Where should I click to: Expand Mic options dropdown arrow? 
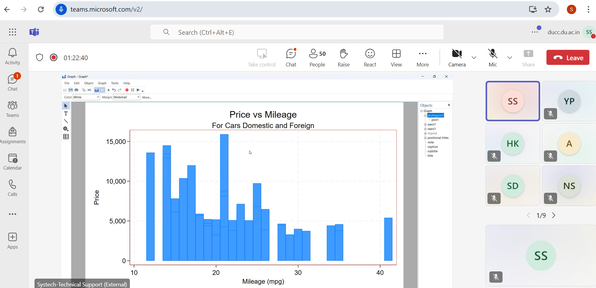510,58
